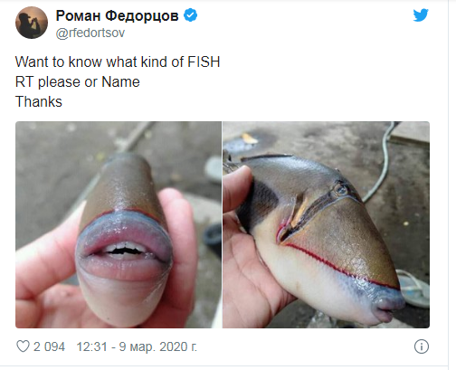The image size is (456, 370).
Task: Like the tweet with the heart icon
Action: click(x=23, y=346)
